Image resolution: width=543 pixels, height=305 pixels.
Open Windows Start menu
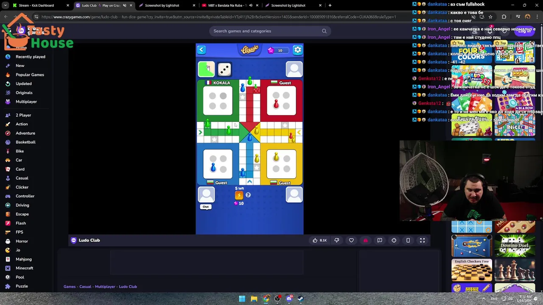(242, 299)
